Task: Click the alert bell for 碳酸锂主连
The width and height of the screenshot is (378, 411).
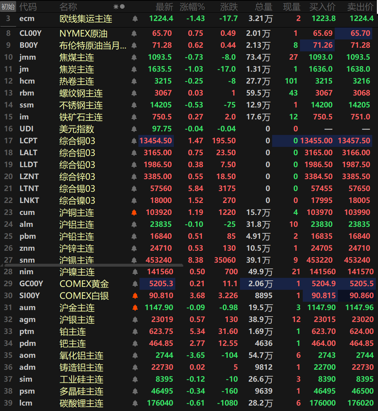Action: 135,403
